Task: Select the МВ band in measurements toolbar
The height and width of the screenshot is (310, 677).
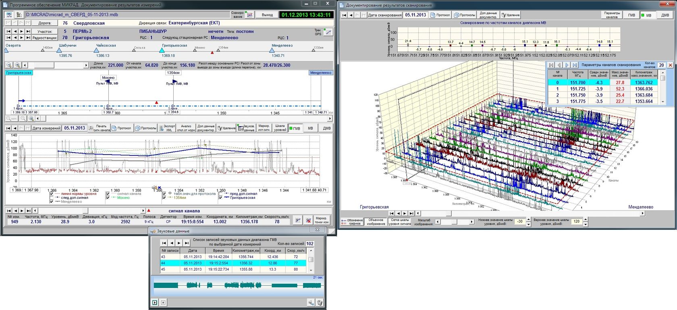Action: point(310,128)
